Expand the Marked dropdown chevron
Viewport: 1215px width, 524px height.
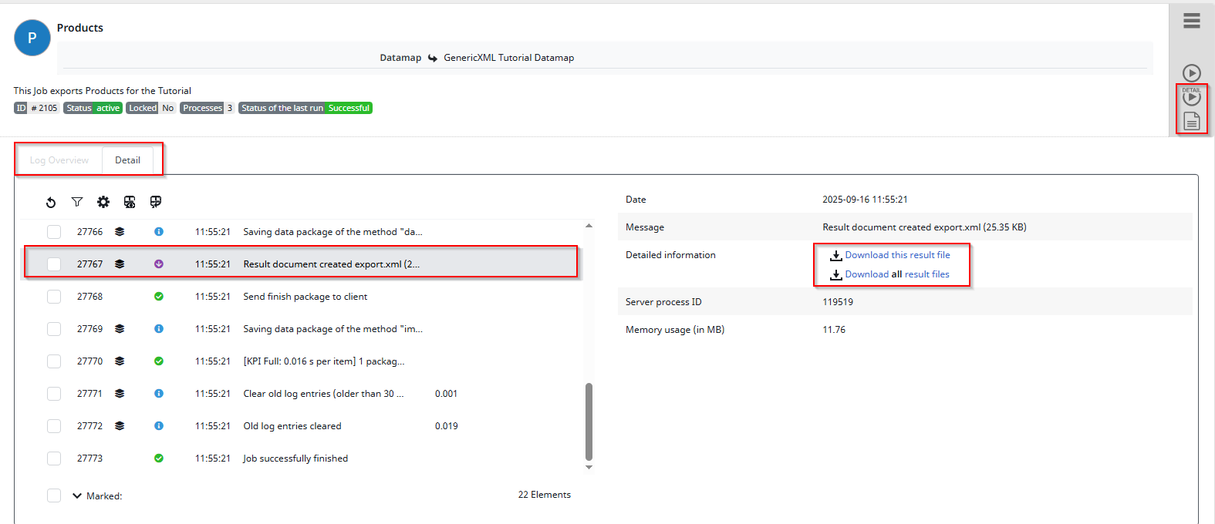(x=77, y=495)
